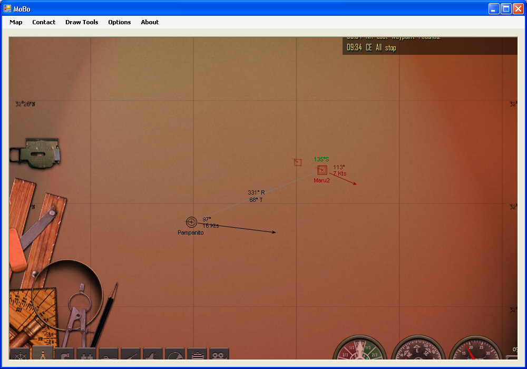Click the engine telegraph dial

(360, 350)
